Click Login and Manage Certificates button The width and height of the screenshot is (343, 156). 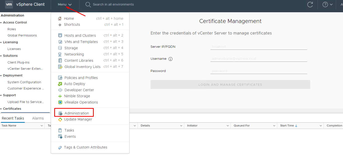[x=230, y=84]
